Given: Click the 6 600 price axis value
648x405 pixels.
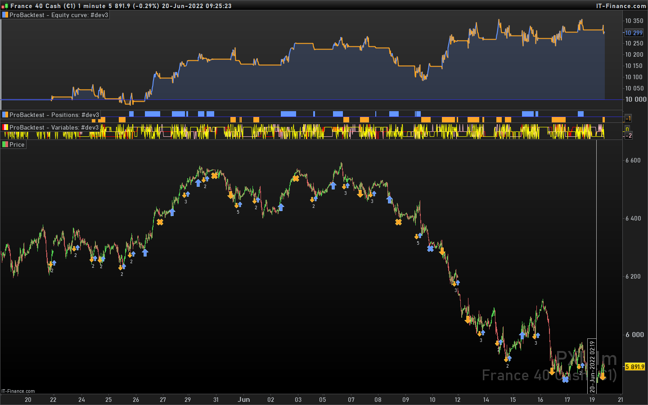Looking at the screenshot, I should [633, 160].
